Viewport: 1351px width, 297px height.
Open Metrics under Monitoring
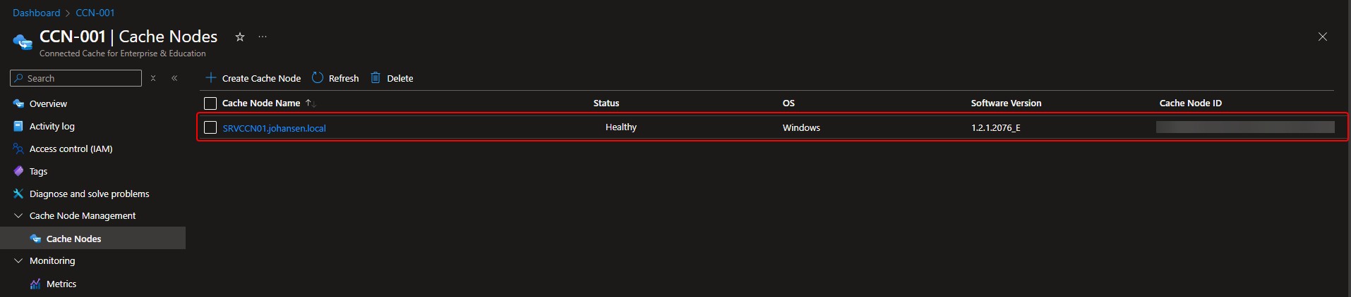click(x=61, y=284)
